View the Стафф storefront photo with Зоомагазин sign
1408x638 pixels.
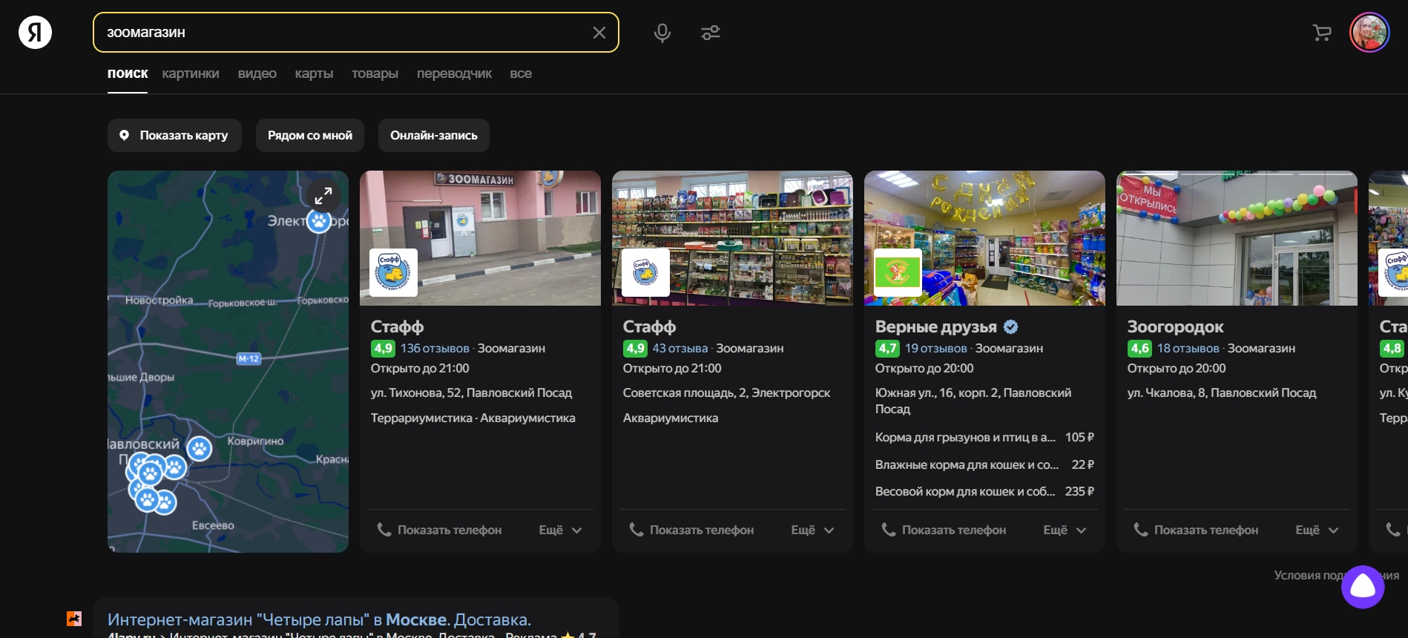click(x=480, y=238)
